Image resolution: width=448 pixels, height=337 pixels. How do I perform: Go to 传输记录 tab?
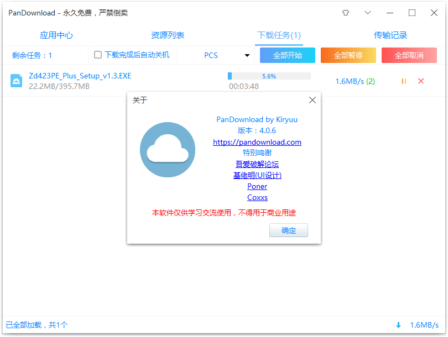click(x=390, y=35)
